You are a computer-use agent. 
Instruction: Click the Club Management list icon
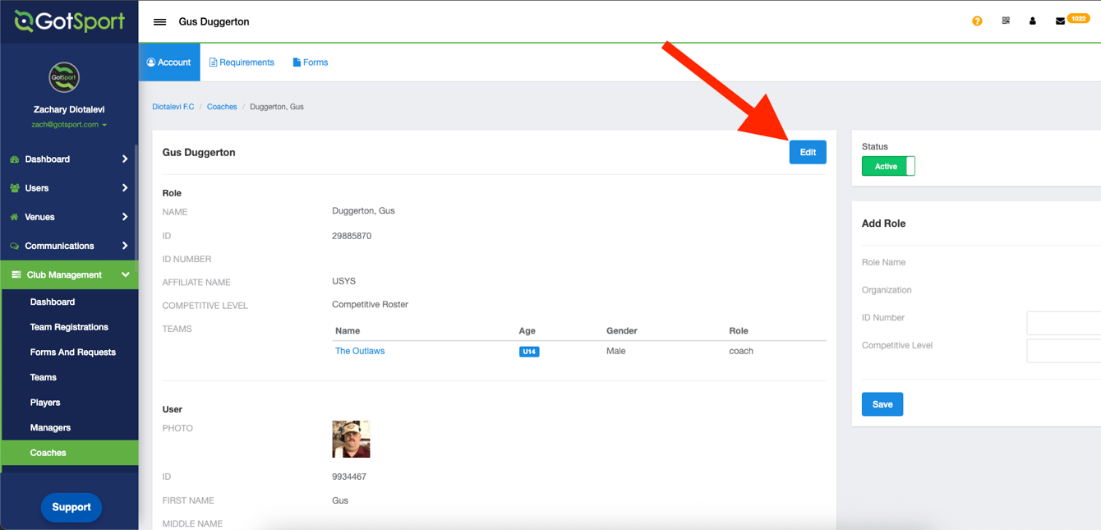16,274
